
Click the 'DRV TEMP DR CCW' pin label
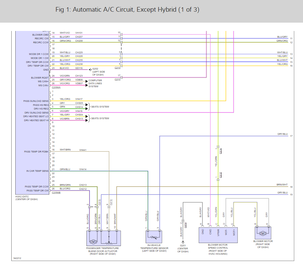[37, 62]
